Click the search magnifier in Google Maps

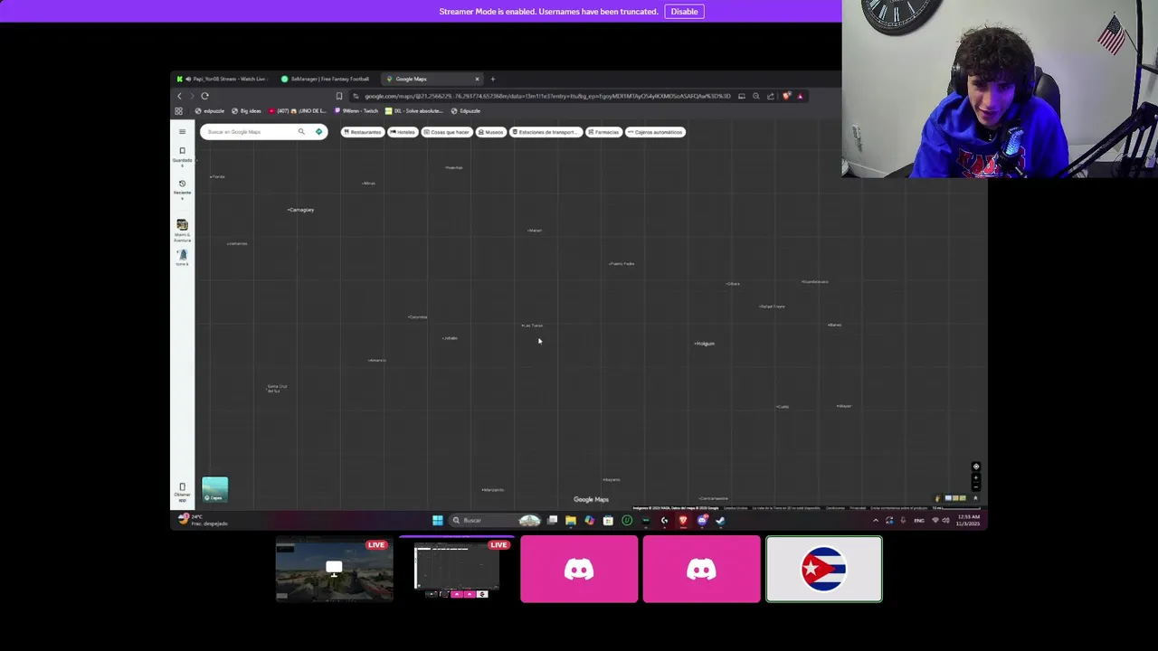pos(301,132)
